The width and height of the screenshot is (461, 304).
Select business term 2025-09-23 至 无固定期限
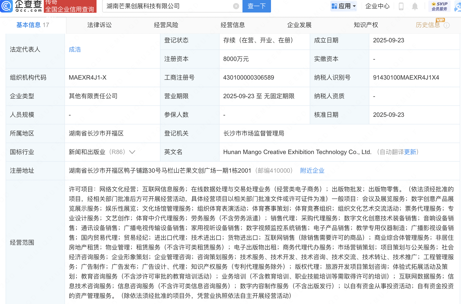(x=259, y=96)
